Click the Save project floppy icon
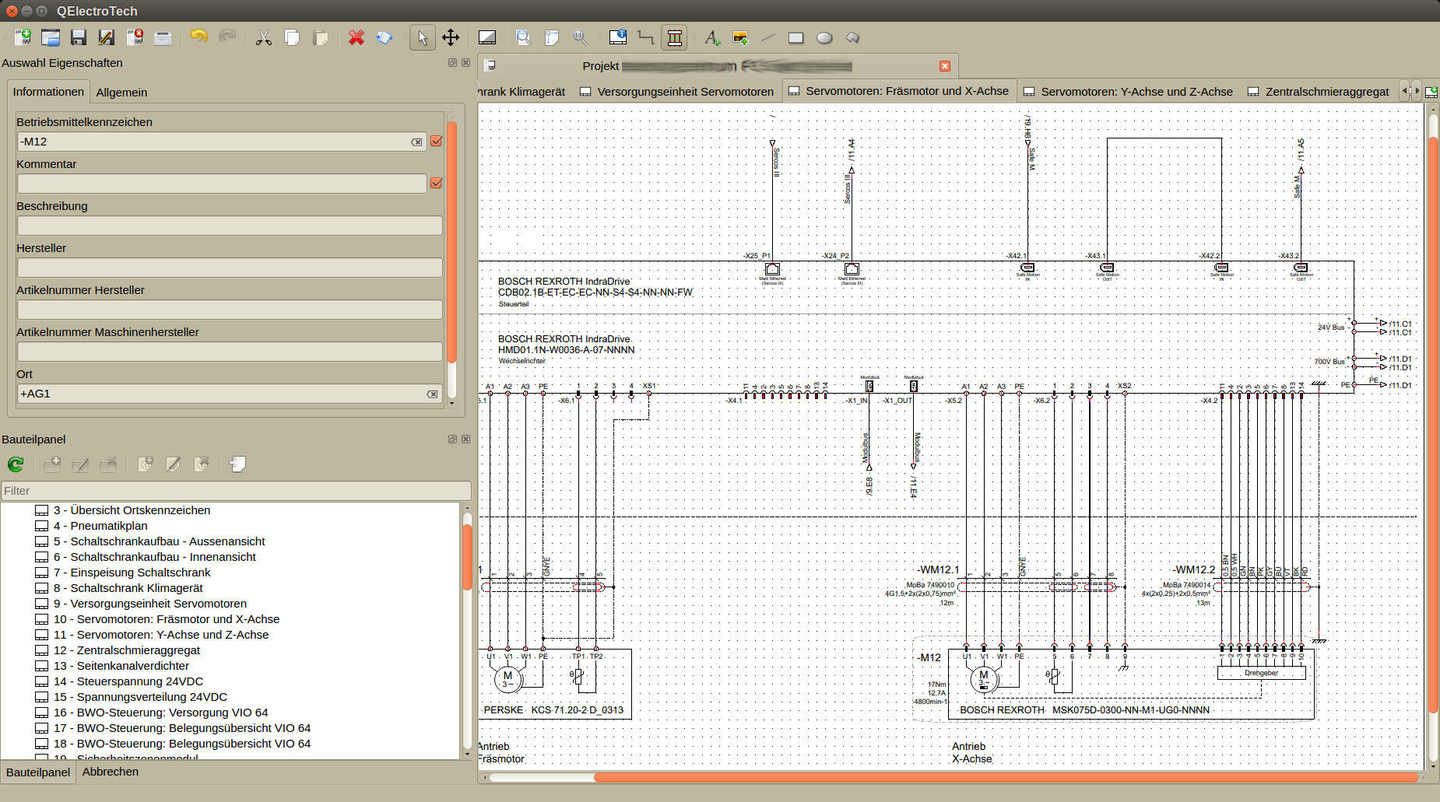Screen dimensions: 1440x802 (x=79, y=37)
